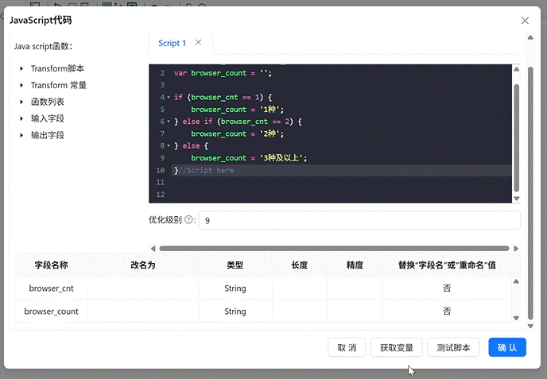Click the 确认 button

[507, 348]
